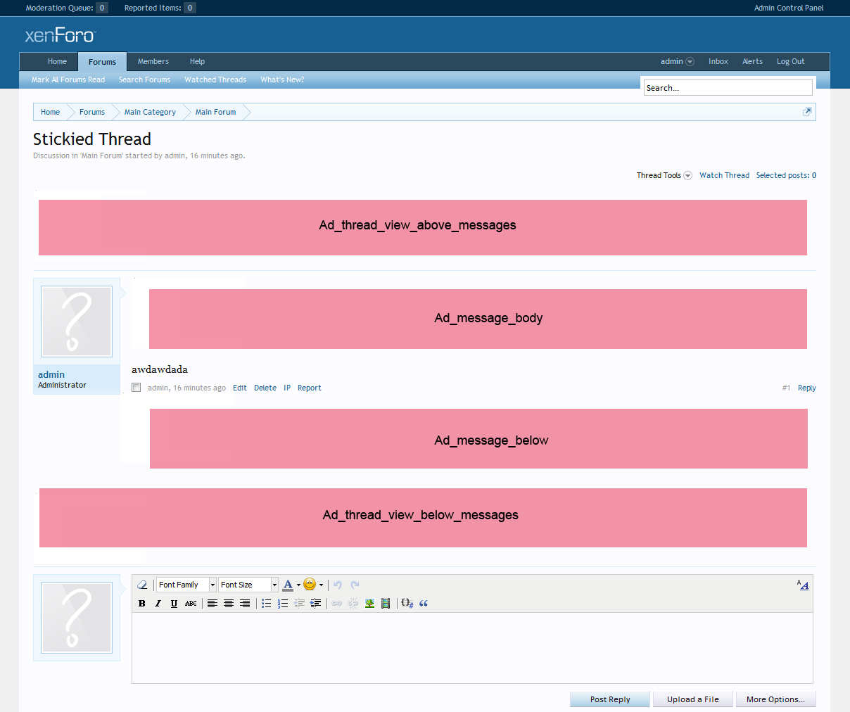
Task: Toggle italic text in the editor
Action: 158,603
